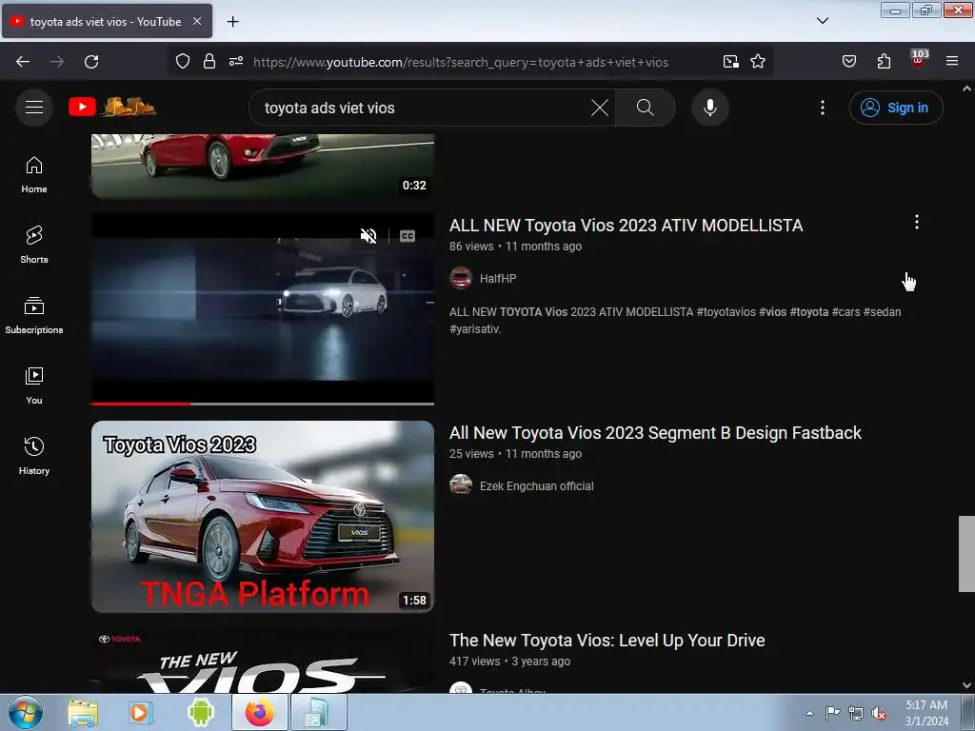Open the Android app in taskbar

(200, 713)
